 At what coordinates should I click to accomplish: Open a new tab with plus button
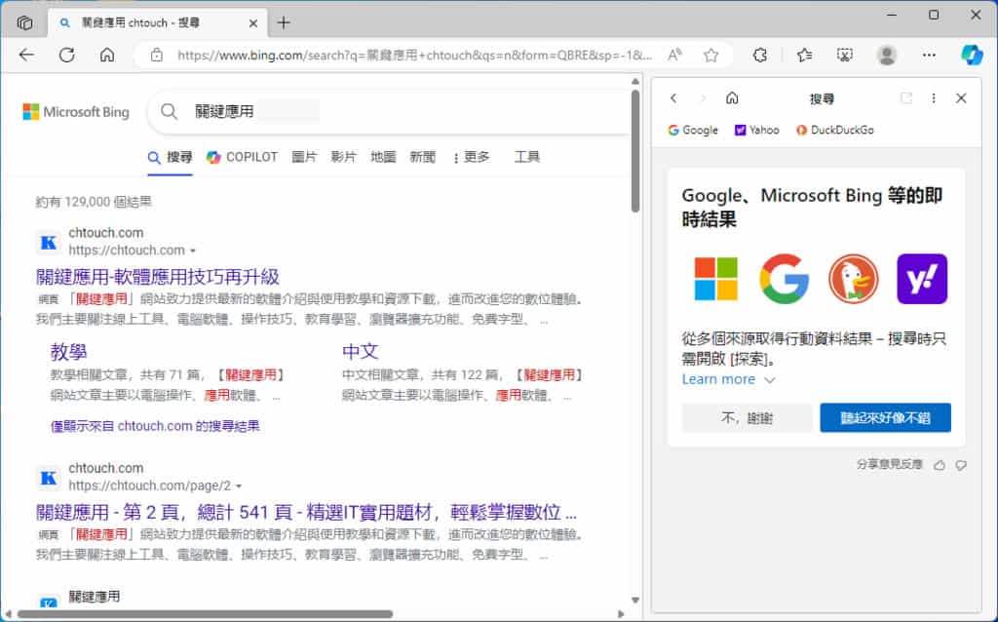click(x=284, y=23)
